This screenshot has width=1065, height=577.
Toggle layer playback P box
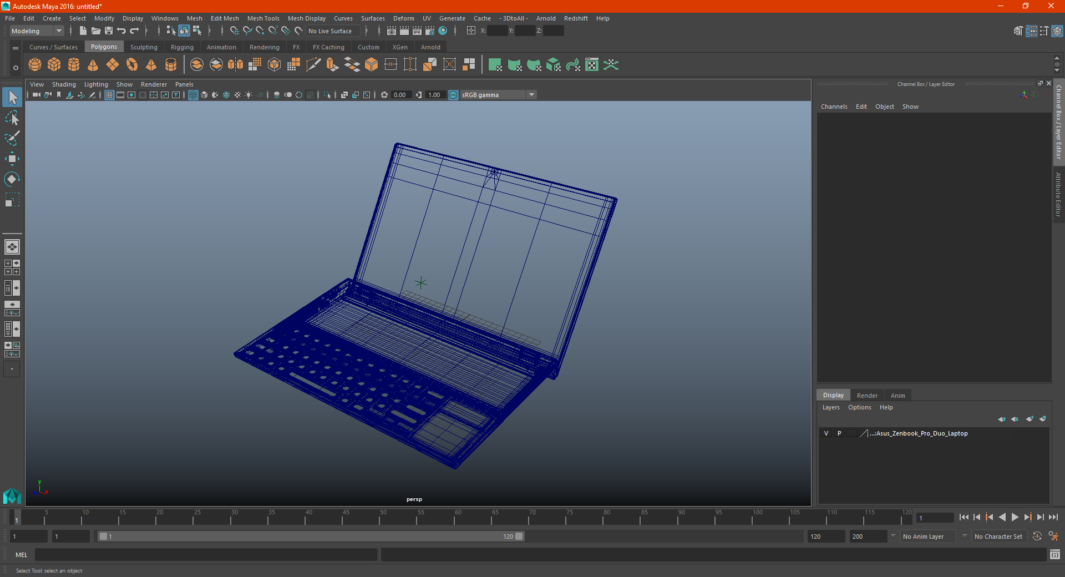point(839,433)
